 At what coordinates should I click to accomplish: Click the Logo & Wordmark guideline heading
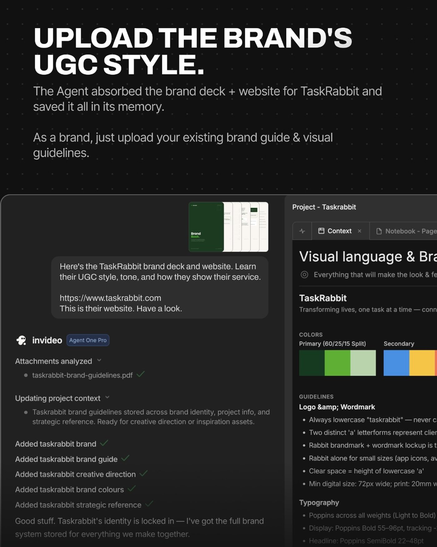click(337, 407)
